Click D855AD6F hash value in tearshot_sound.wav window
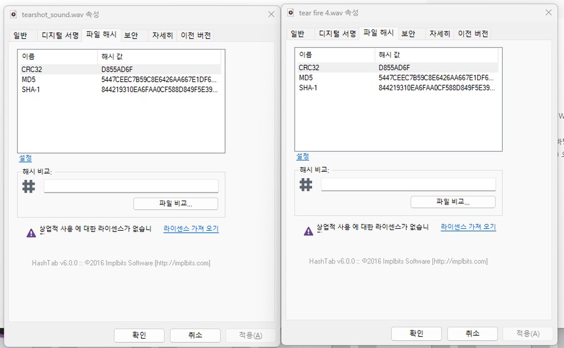Image resolution: width=564 pixels, height=348 pixels. [x=117, y=70]
